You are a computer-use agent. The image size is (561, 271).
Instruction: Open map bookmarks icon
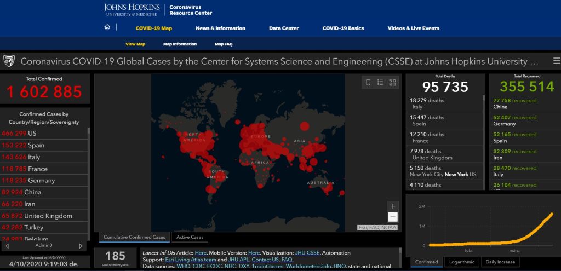368,83
